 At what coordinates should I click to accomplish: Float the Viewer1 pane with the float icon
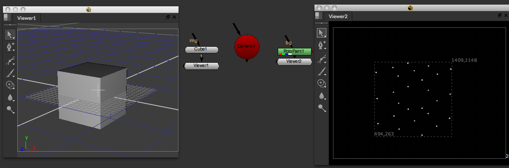click(x=168, y=17)
